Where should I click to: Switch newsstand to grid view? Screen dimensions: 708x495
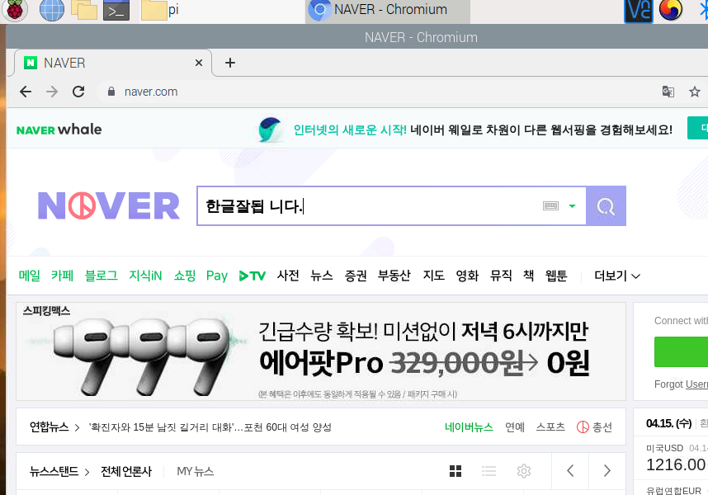(455, 471)
